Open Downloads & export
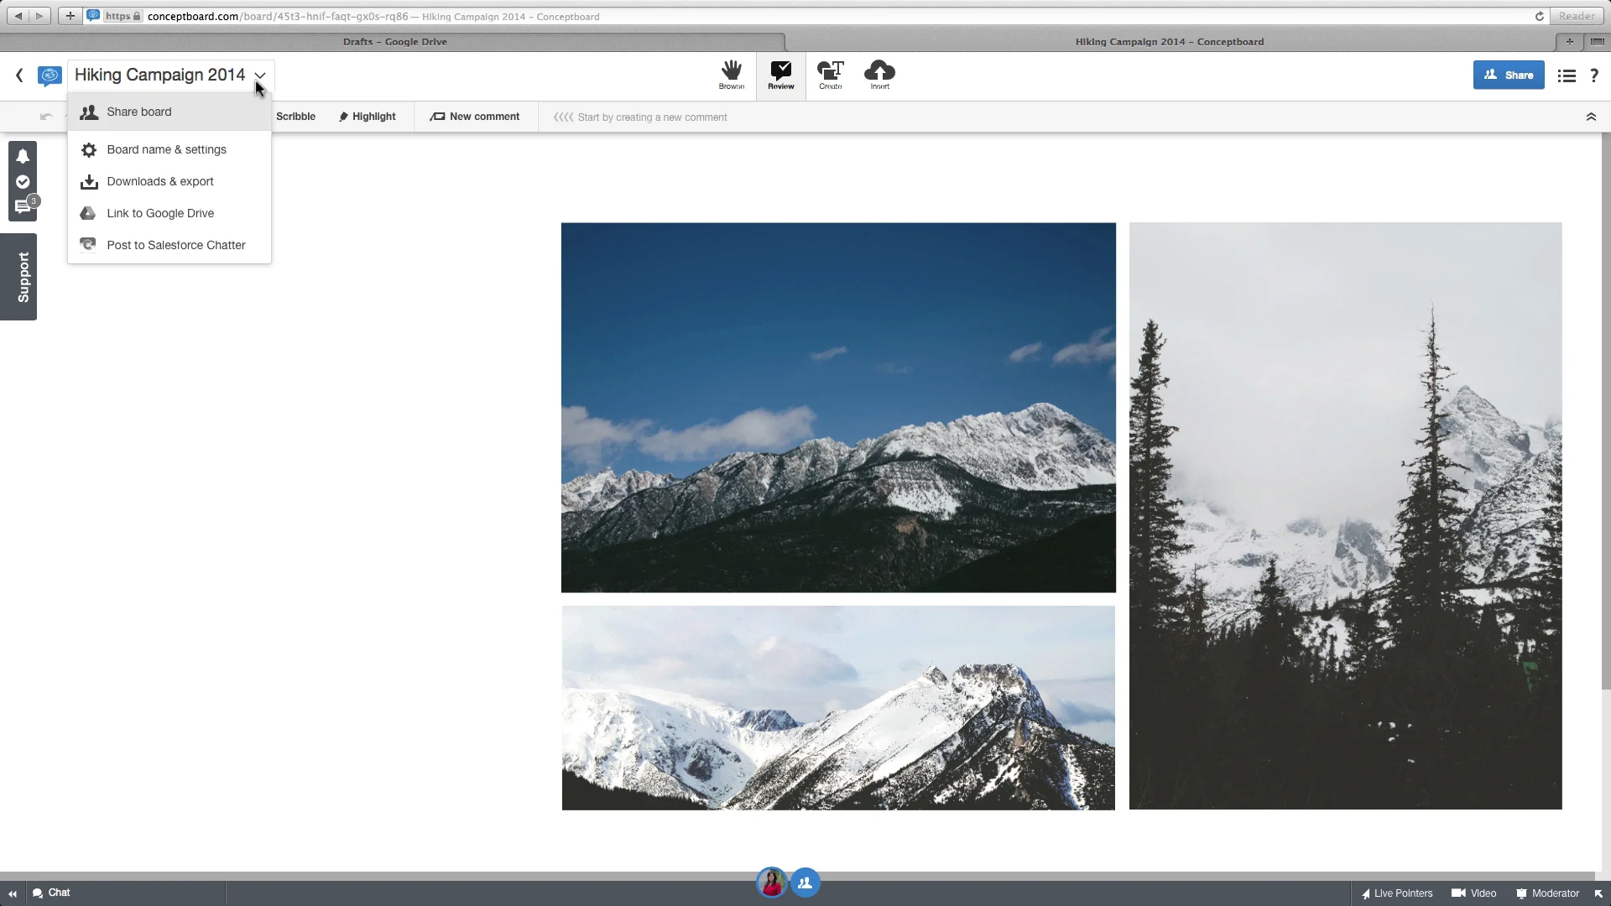1611x906 pixels. coord(169,181)
